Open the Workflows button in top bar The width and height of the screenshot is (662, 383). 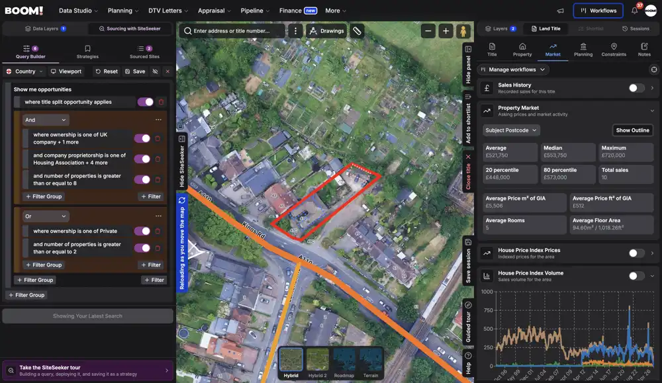(x=598, y=11)
